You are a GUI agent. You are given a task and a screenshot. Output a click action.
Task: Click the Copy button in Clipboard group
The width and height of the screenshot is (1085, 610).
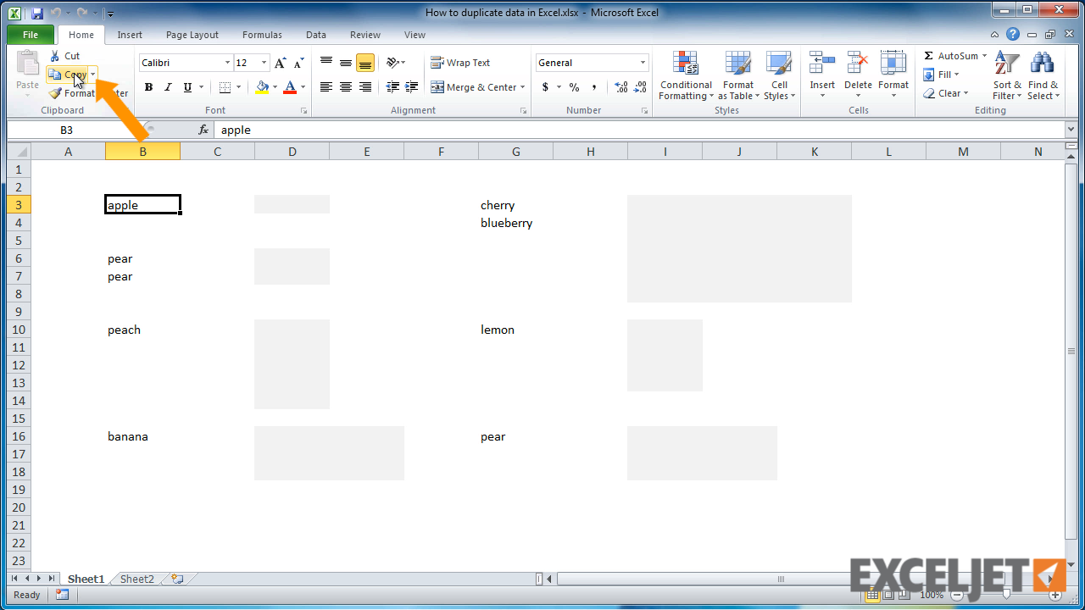(68, 75)
